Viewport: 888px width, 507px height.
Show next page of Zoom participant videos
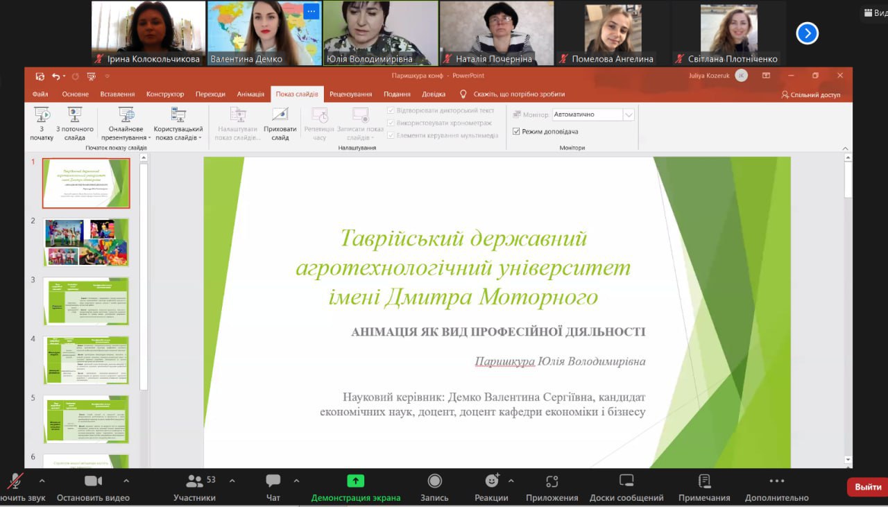807,33
